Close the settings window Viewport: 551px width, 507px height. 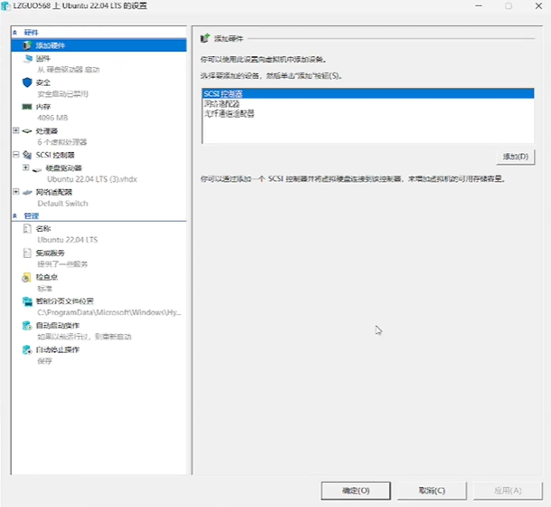click(538, 6)
